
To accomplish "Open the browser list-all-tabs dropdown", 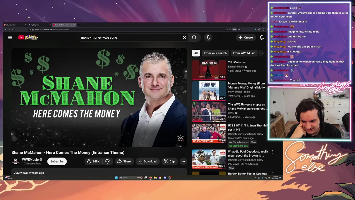I will point(261,25).
